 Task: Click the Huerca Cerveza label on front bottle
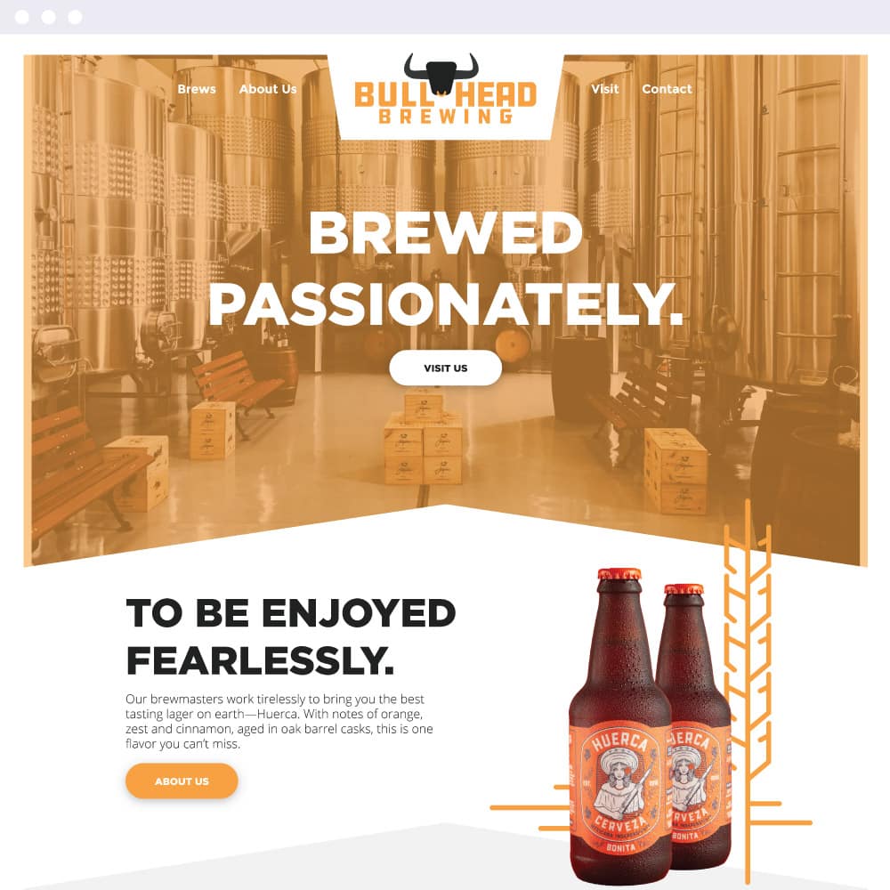click(619, 790)
